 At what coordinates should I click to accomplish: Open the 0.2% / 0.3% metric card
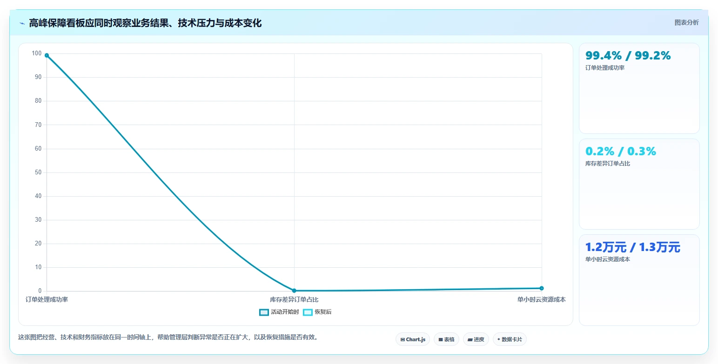click(639, 184)
